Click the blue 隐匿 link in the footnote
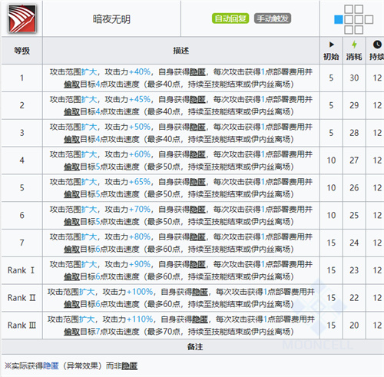Image resolution: width=384 pixels, height=377 pixels. pos(51,365)
